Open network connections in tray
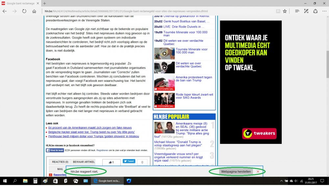The height and width of the screenshot is (186, 329). (x=301, y=181)
